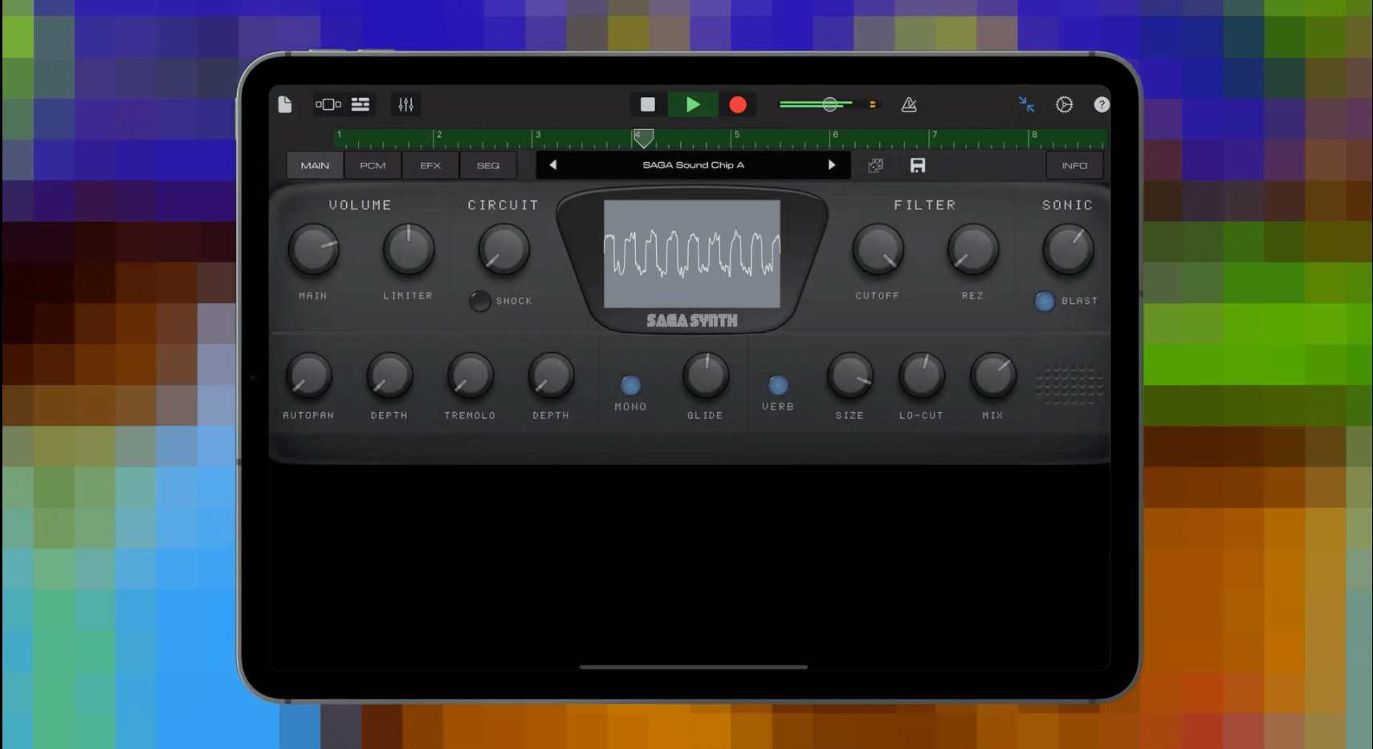1373x749 pixels.
Task: Switch to the PCM tab
Action: [x=373, y=165]
